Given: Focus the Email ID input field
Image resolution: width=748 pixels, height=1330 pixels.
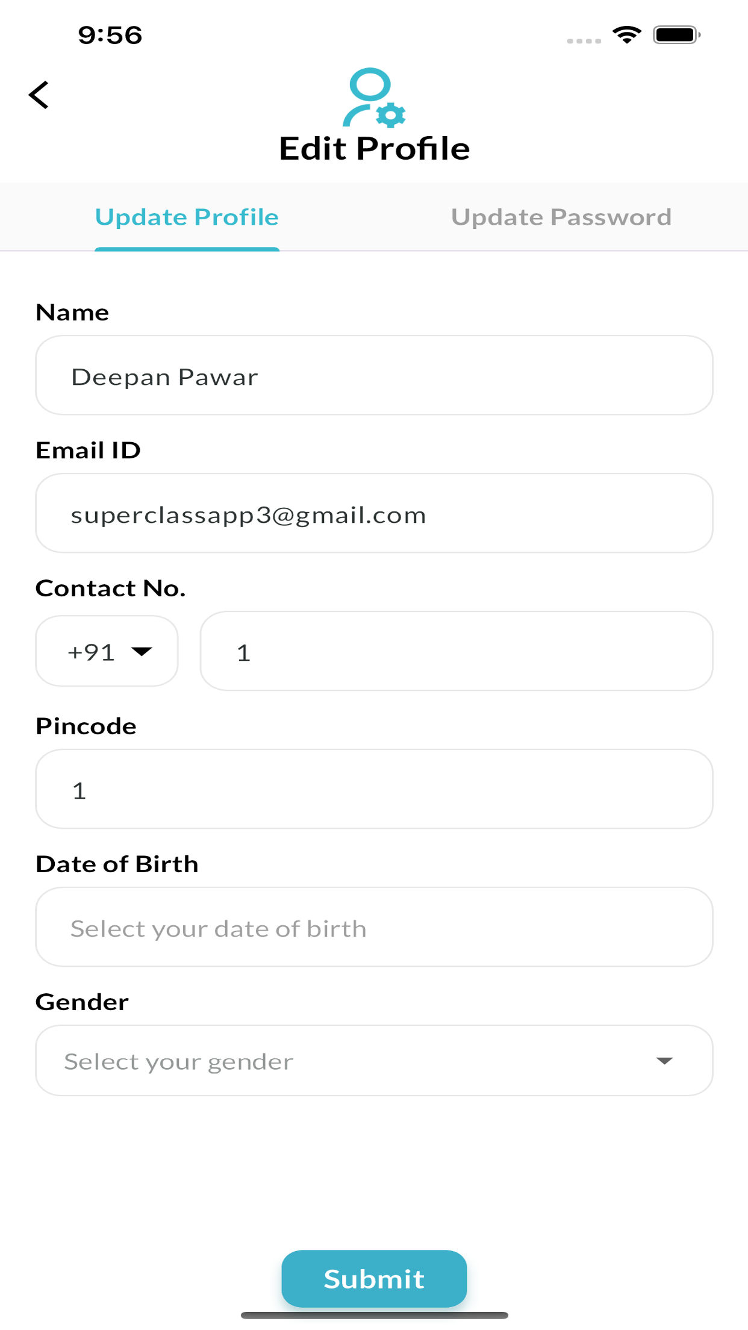Looking at the screenshot, I should (x=373, y=514).
